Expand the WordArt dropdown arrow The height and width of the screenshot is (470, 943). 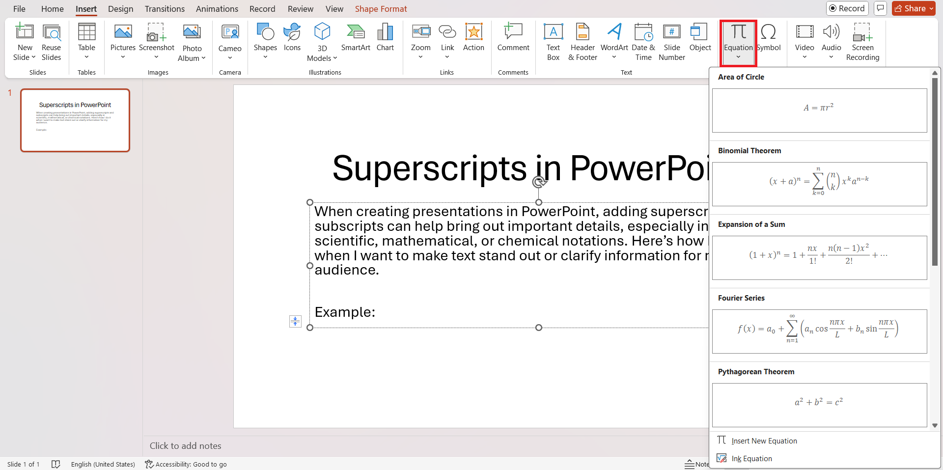point(614,57)
